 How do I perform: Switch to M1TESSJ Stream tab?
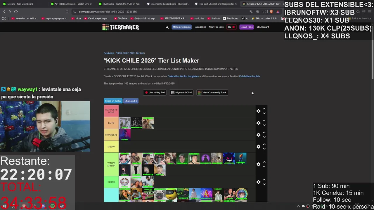(x=72, y=4)
